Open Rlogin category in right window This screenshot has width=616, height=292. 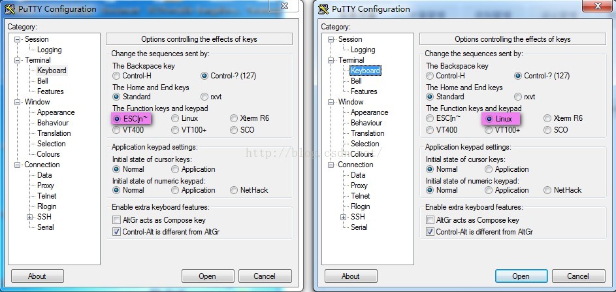tap(360, 206)
